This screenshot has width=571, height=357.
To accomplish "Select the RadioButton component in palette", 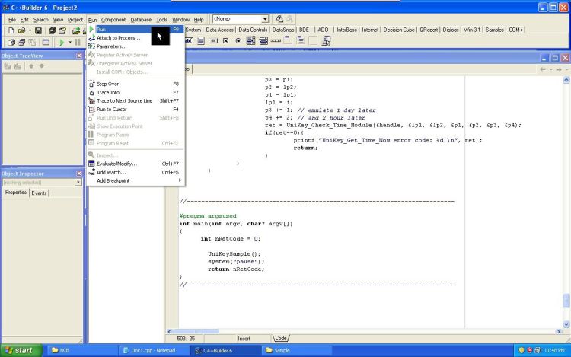I will pyautogui.click(x=238, y=41).
